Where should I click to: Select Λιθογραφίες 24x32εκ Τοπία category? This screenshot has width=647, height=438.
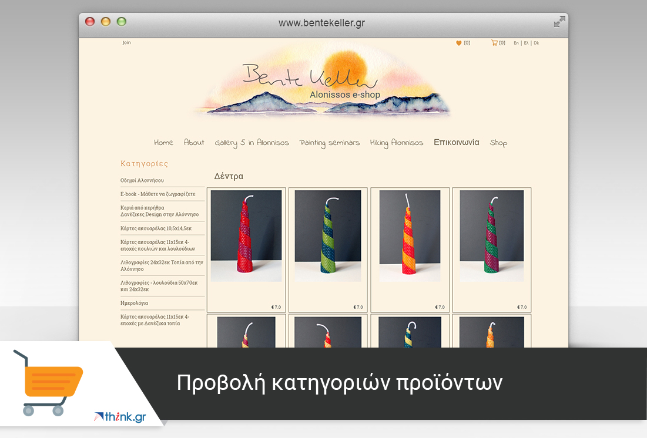(162, 265)
